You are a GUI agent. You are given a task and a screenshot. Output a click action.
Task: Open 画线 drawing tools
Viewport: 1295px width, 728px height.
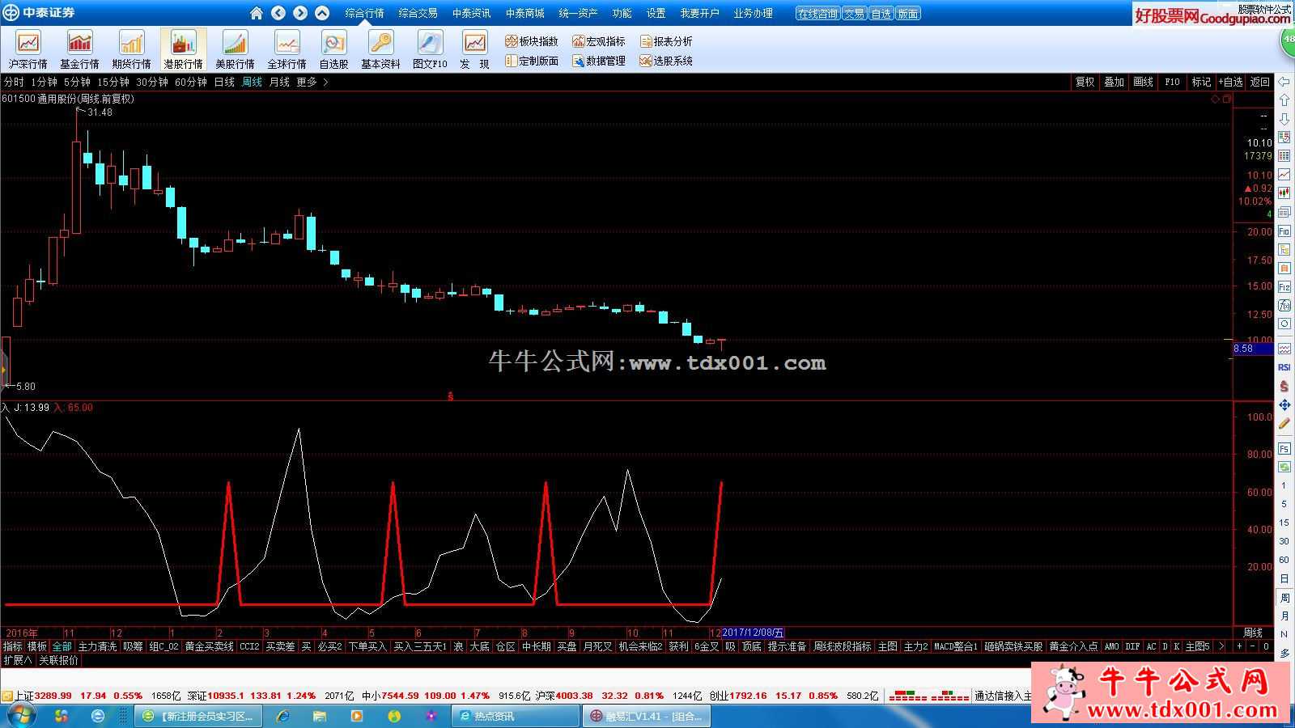pyautogui.click(x=1144, y=82)
